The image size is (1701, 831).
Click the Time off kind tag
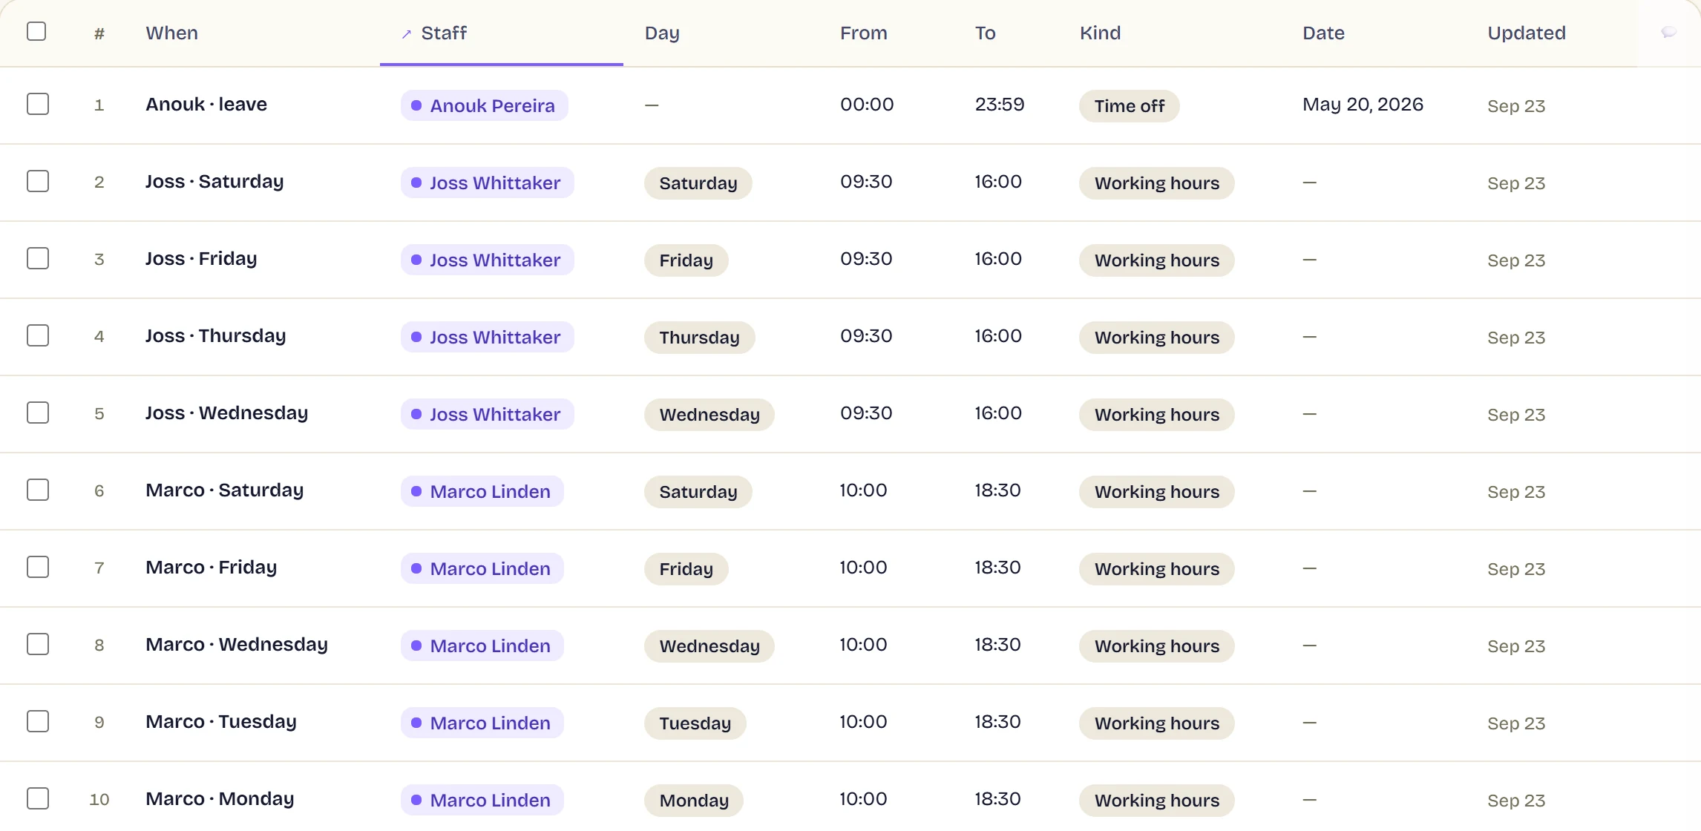[x=1129, y=106]
